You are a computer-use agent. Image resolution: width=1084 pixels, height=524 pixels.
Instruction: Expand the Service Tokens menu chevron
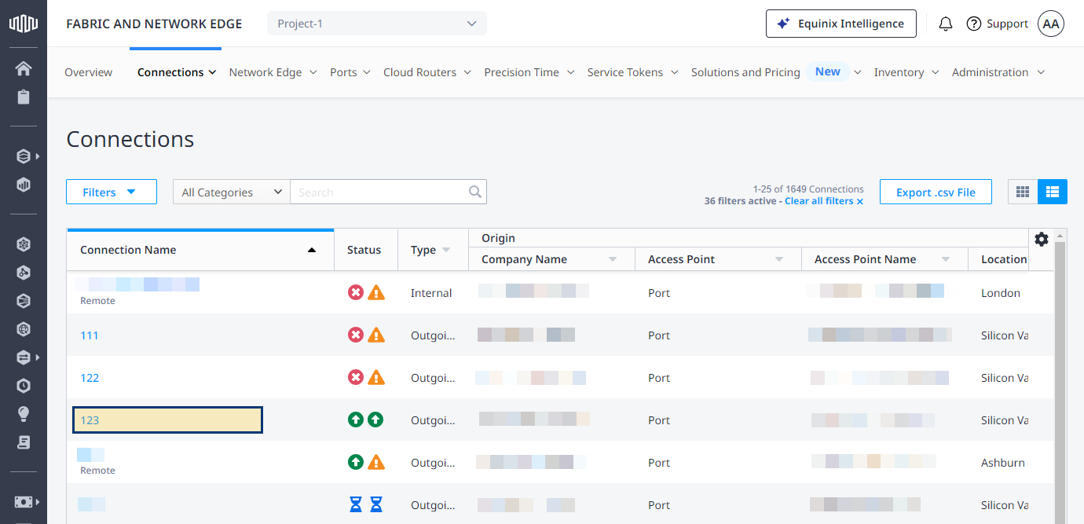pos(674,72)
